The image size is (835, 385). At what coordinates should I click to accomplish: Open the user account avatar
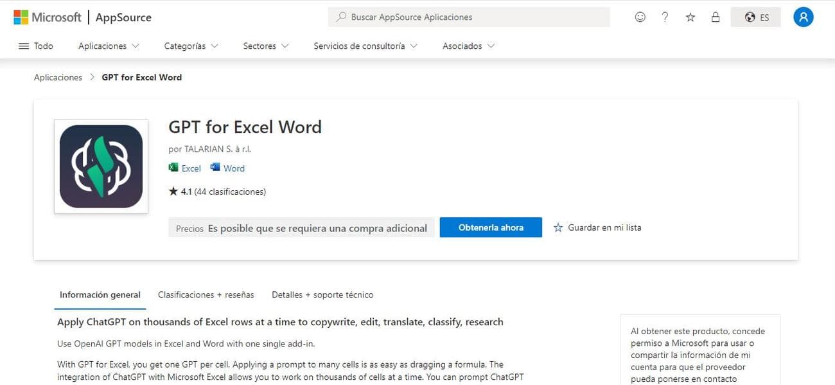(x=804, y=17)
